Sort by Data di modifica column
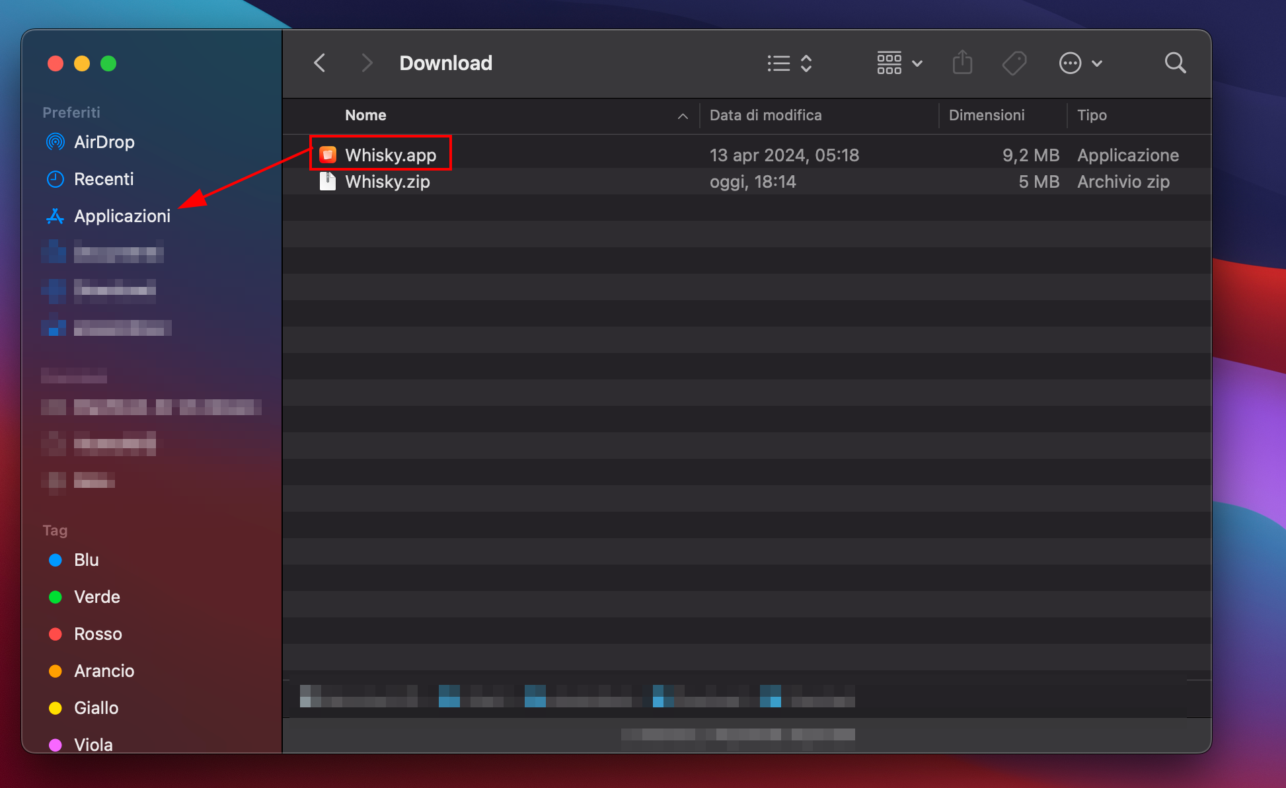This screenshot has width=1286, height=788. click(x=765, y=115)
